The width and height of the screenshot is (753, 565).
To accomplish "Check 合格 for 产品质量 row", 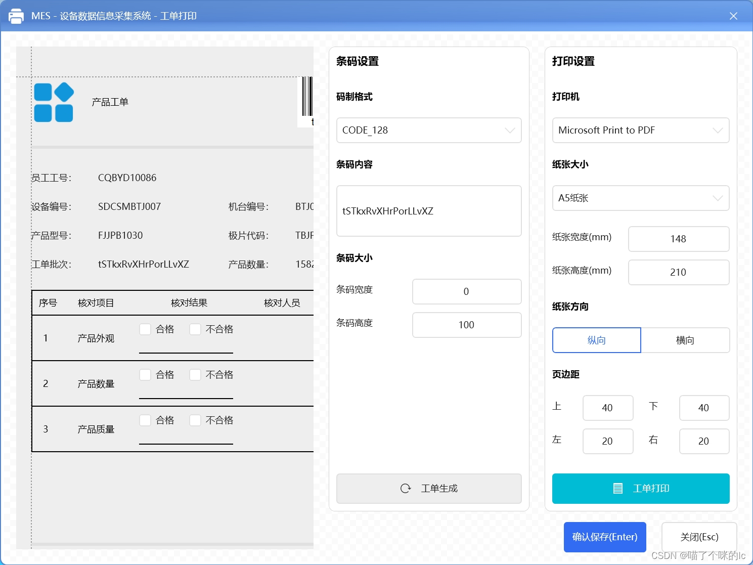I will (x=145, y=420).
